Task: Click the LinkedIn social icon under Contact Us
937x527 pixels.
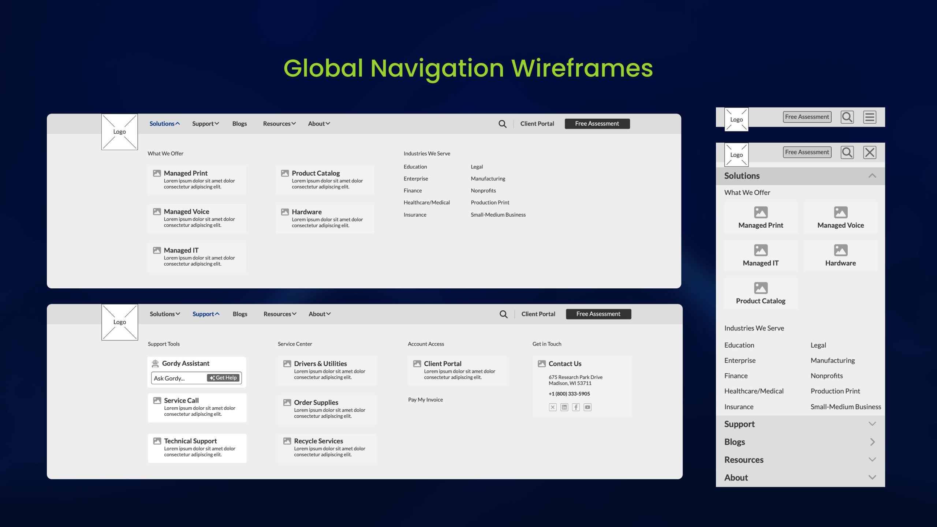Action: (564, 407)
